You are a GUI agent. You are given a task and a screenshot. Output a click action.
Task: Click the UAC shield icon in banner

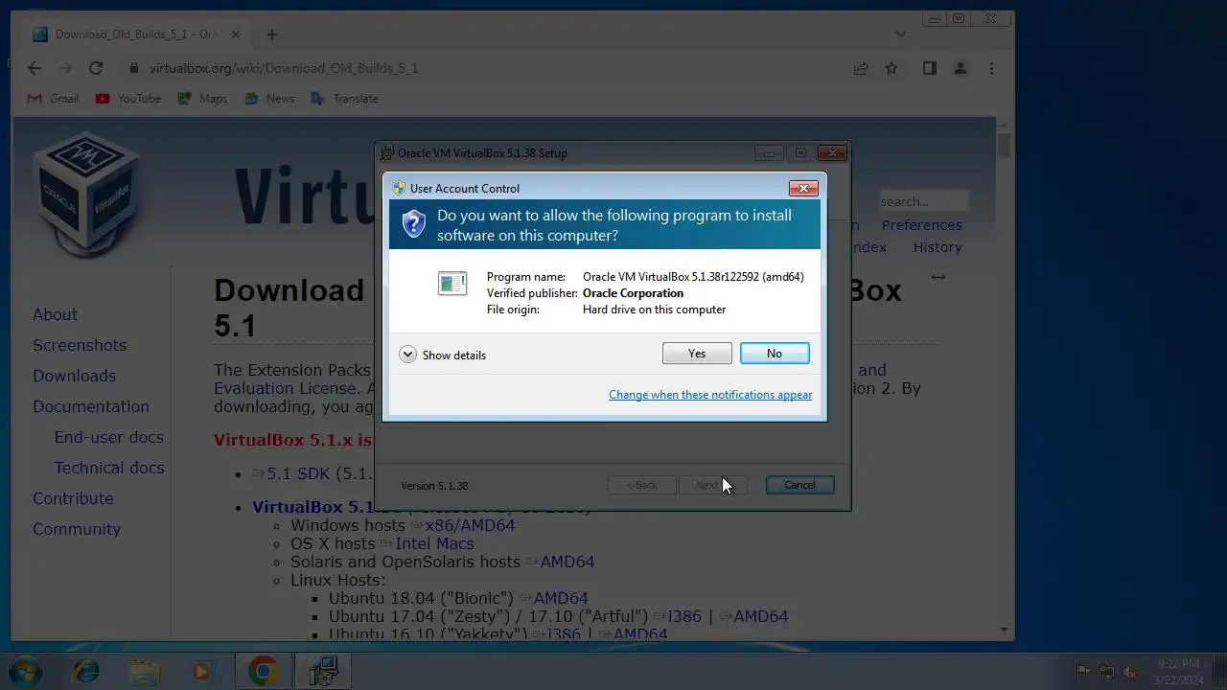pos(413,224)
